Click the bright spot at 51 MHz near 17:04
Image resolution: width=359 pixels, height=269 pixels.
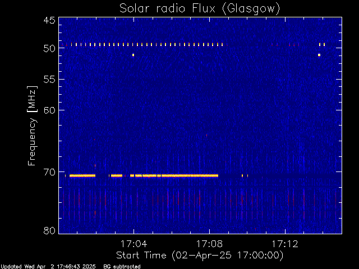[134, 55]
